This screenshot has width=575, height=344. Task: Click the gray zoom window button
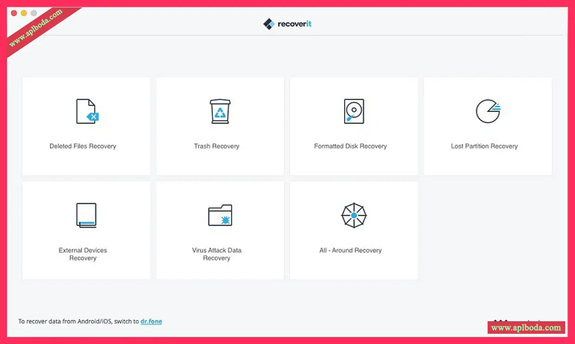33,13
